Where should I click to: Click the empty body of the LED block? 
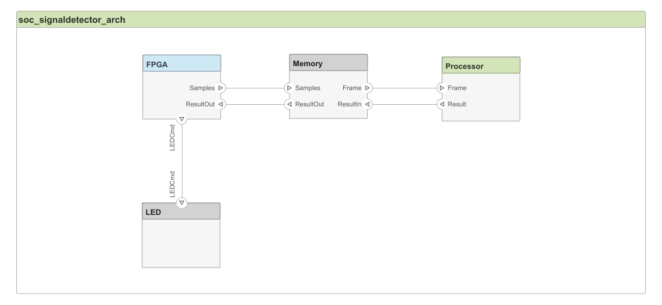[x=181, y=243]
